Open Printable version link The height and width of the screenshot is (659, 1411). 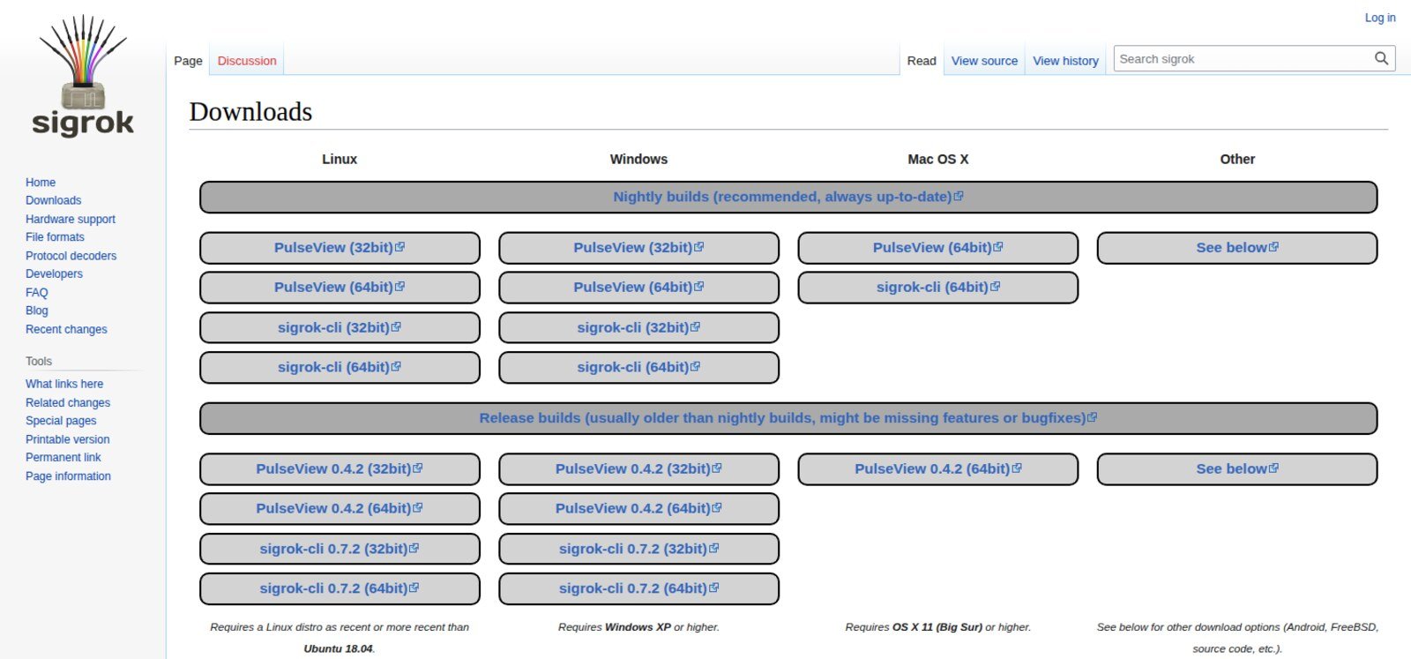point(68,439)
